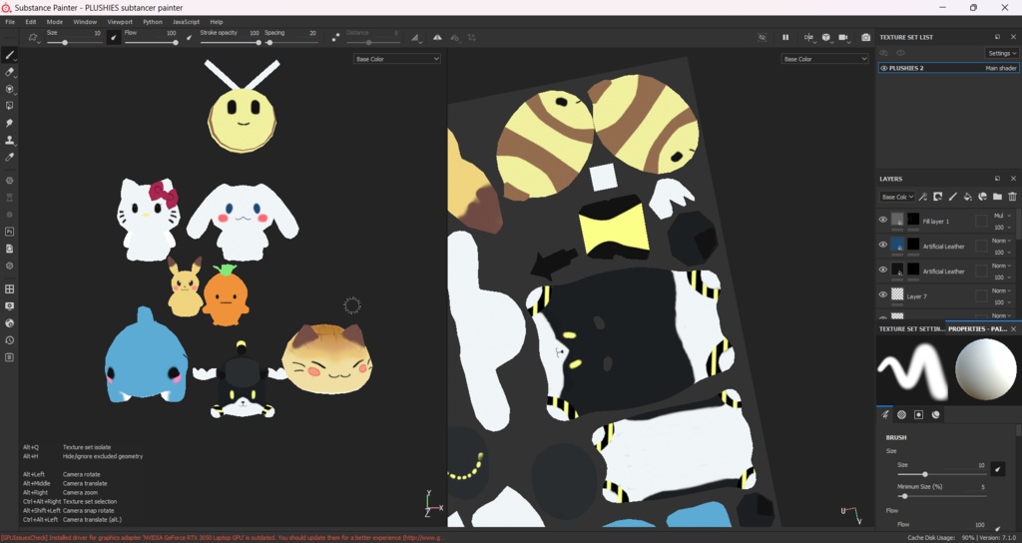Open the brush preset dropdown in toolbar
Screen dimensions: 1022x543
(33, 38)
